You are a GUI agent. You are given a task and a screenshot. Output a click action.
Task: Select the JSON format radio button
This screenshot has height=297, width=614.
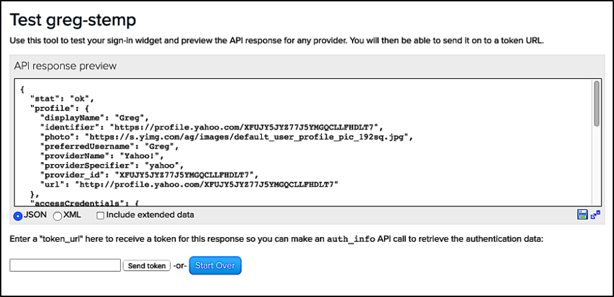pyautogui.click(x=18, y=215)
